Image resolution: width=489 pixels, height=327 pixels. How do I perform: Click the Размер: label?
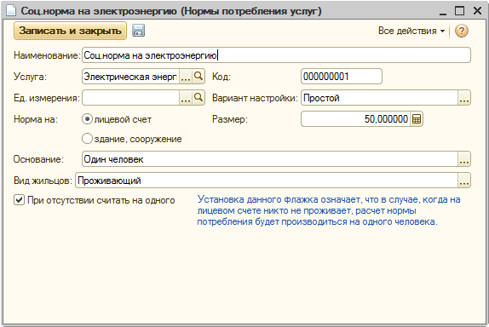(230, 119)
